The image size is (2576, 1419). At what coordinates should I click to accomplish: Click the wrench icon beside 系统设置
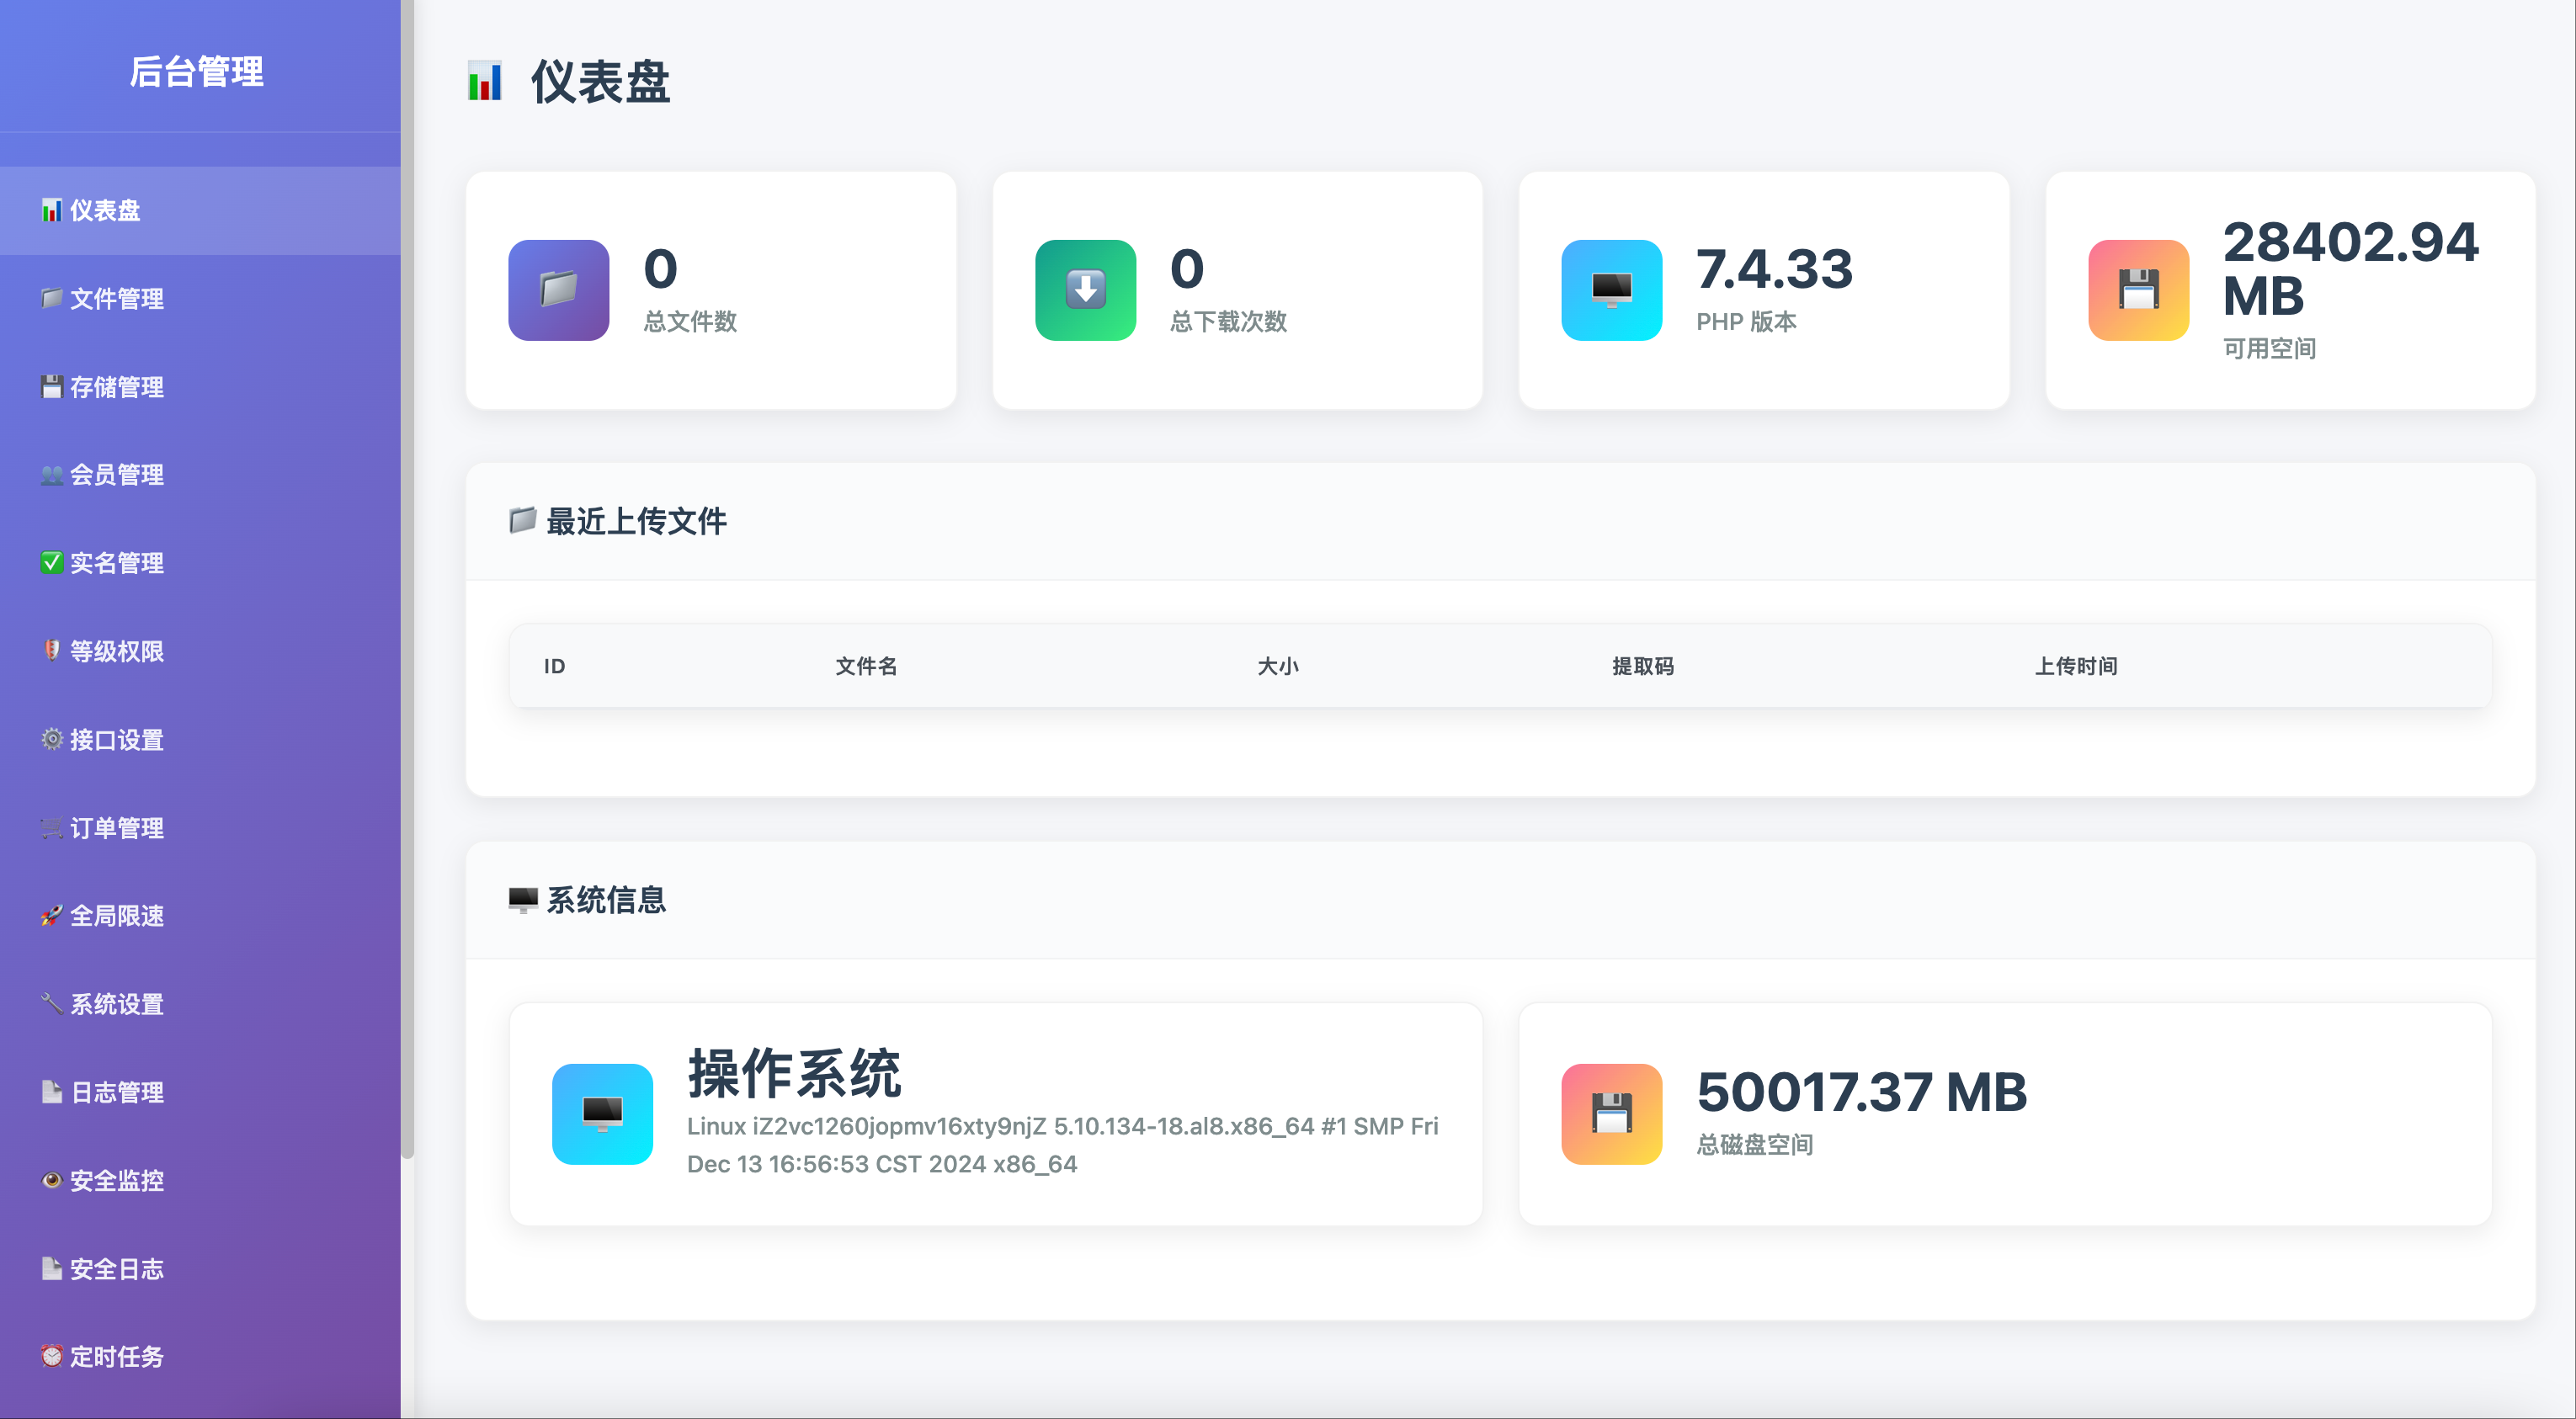click(52, 1004)
